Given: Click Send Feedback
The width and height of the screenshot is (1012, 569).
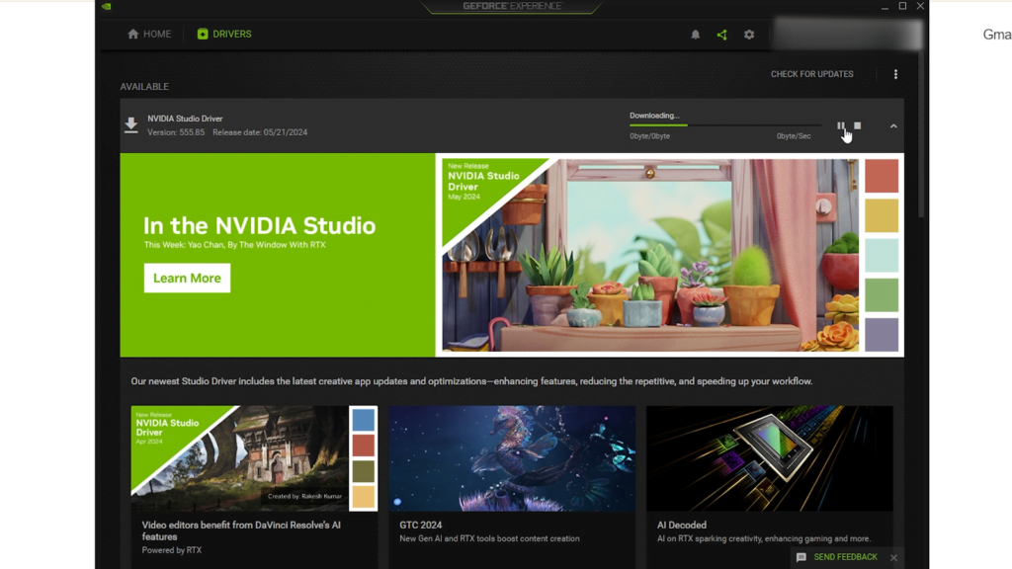Looking at the screenshot, I should [x=846, y=557].
